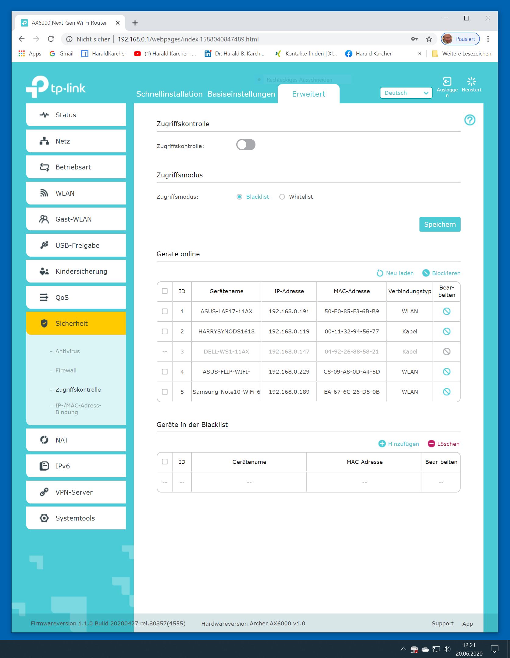Open the Deutsch language dropdown

click(406, 93)
